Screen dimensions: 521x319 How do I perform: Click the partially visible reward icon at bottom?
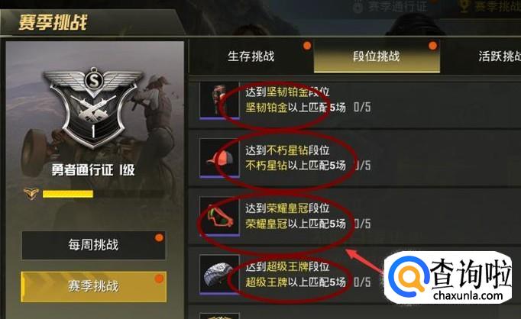click(x=219, y=316)
